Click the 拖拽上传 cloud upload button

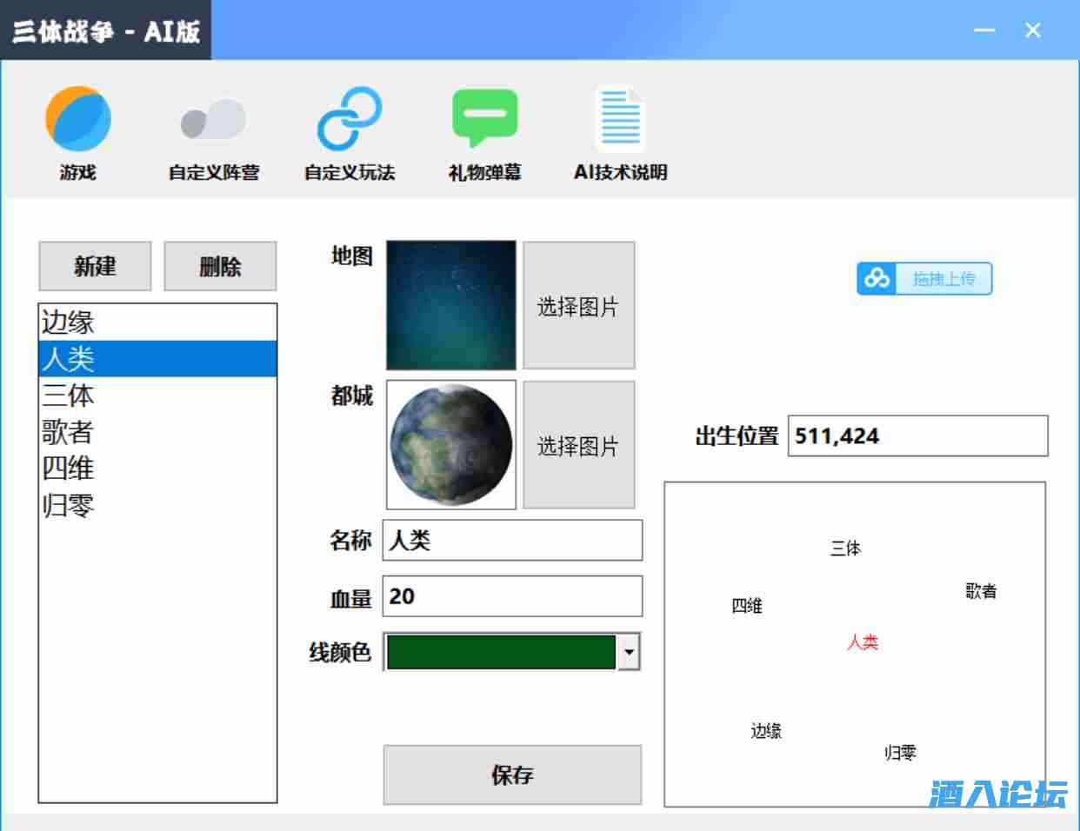(924, 279)
